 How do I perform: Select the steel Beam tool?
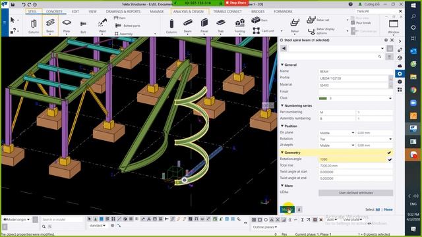pos(50,26)
